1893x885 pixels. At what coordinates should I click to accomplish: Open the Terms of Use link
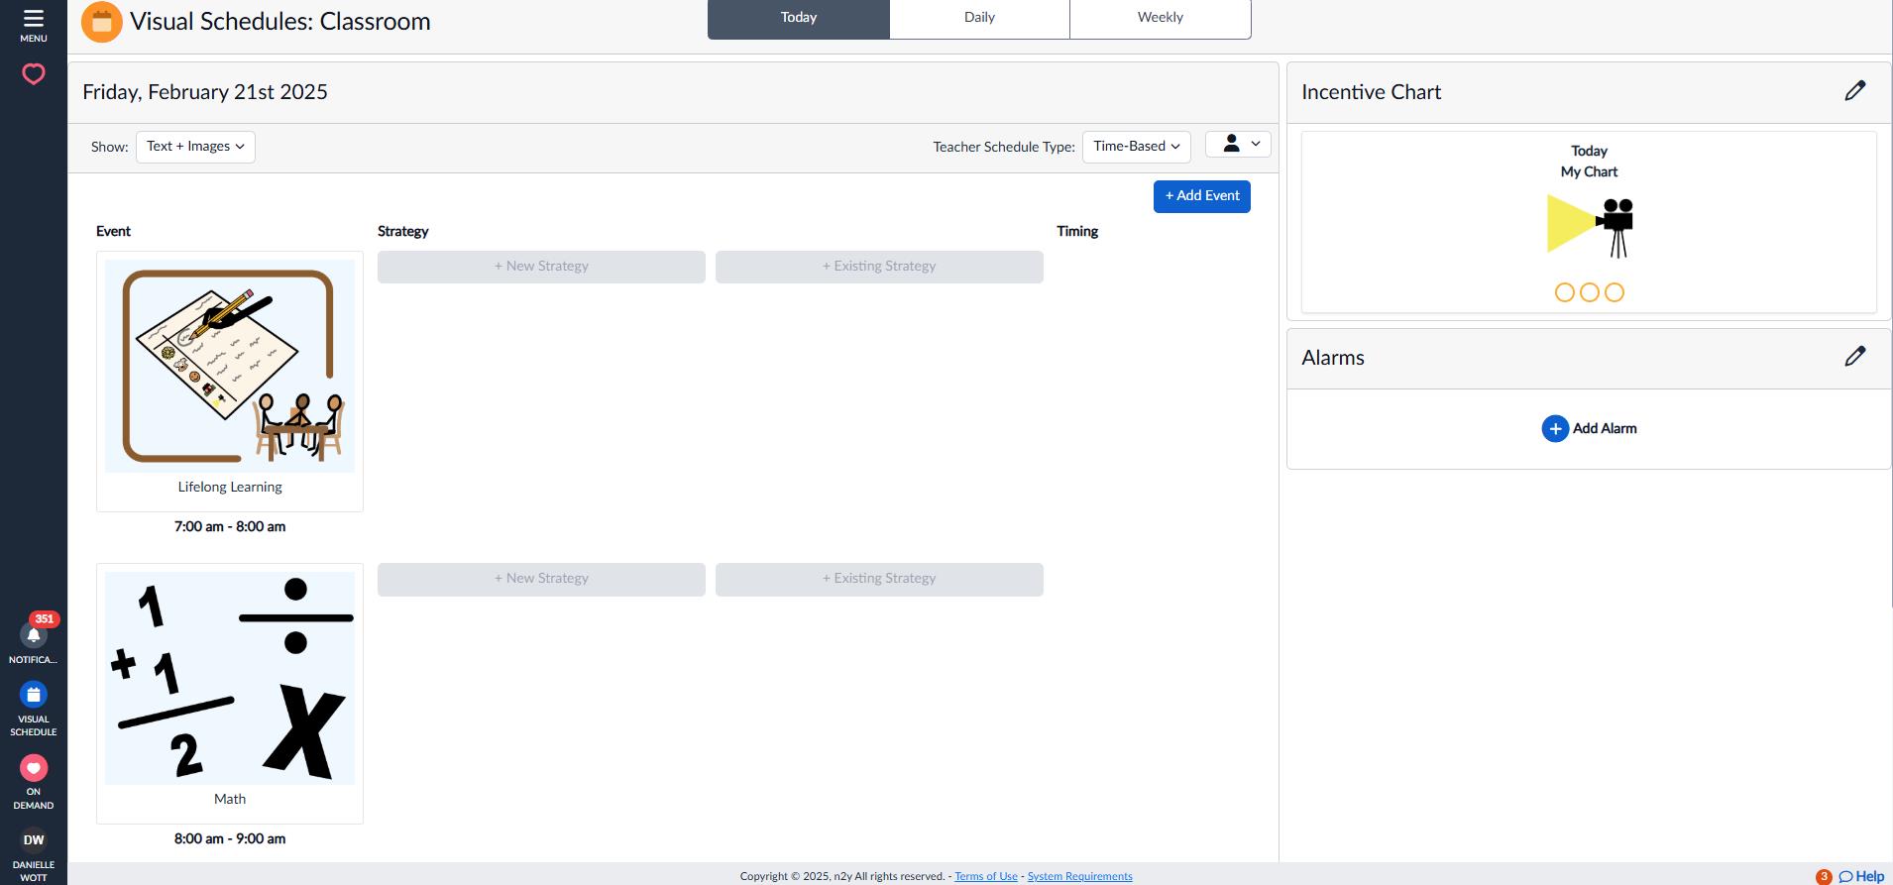click(x=986, y=876)
